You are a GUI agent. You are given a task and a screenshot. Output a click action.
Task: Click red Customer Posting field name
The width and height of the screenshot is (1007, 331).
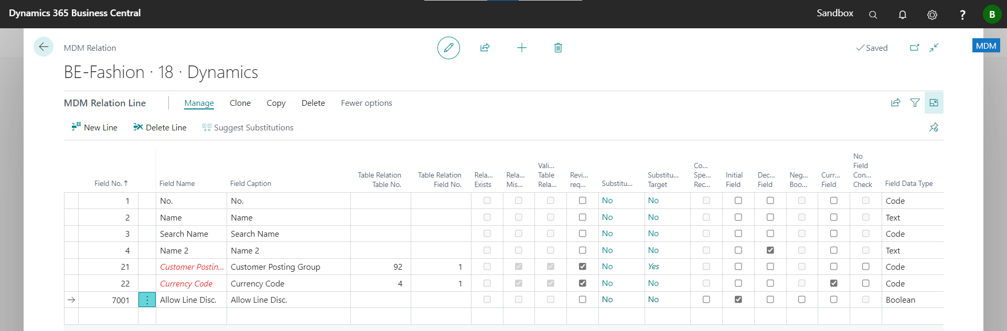pos(192,267)
